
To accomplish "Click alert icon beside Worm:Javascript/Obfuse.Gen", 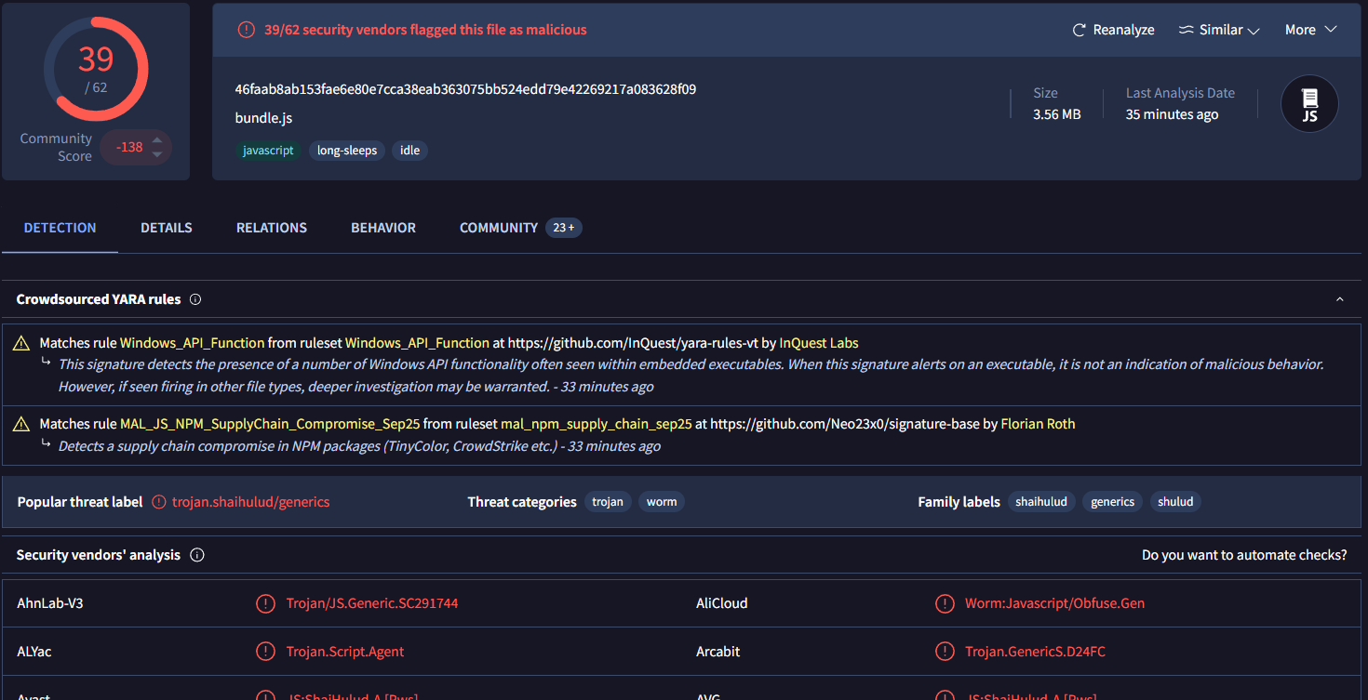I will [x=945, y=603].
